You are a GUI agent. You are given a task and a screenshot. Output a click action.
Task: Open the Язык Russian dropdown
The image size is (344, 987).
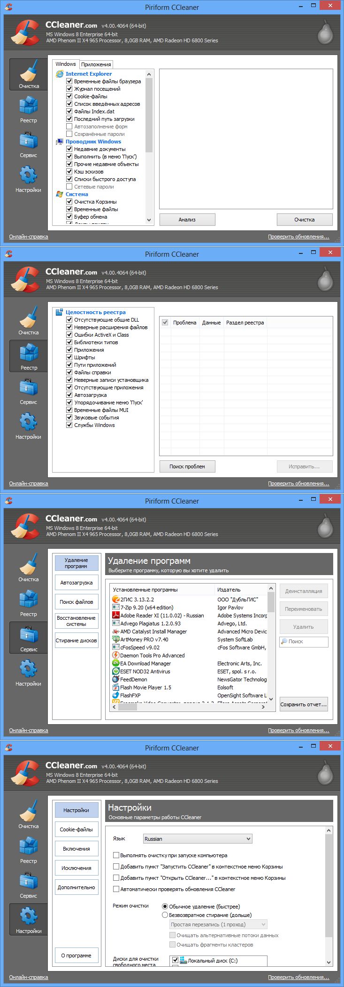click(198, 839)
